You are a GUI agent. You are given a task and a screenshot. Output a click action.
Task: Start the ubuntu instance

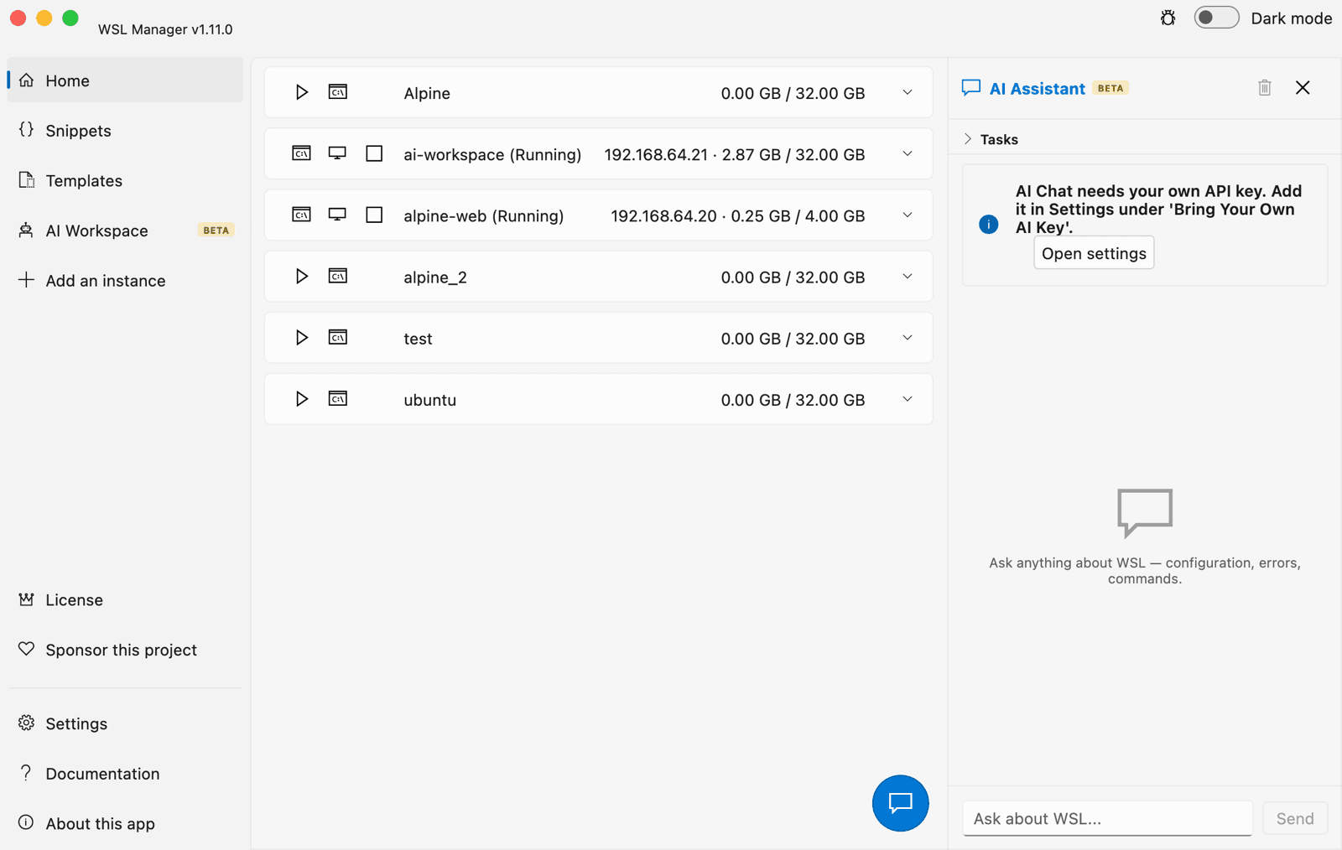[301, 398]
